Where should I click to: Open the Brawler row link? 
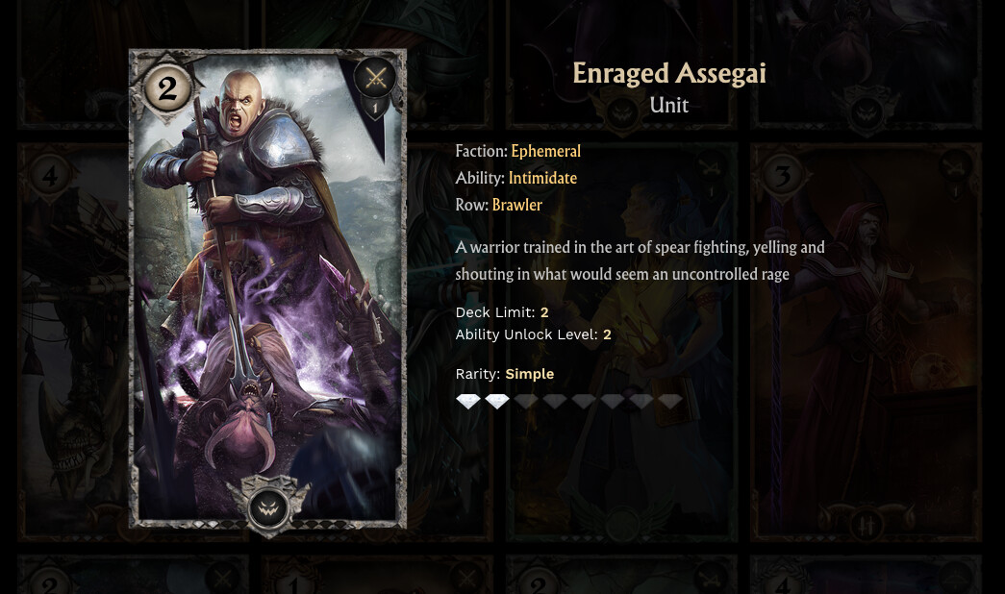517,205
